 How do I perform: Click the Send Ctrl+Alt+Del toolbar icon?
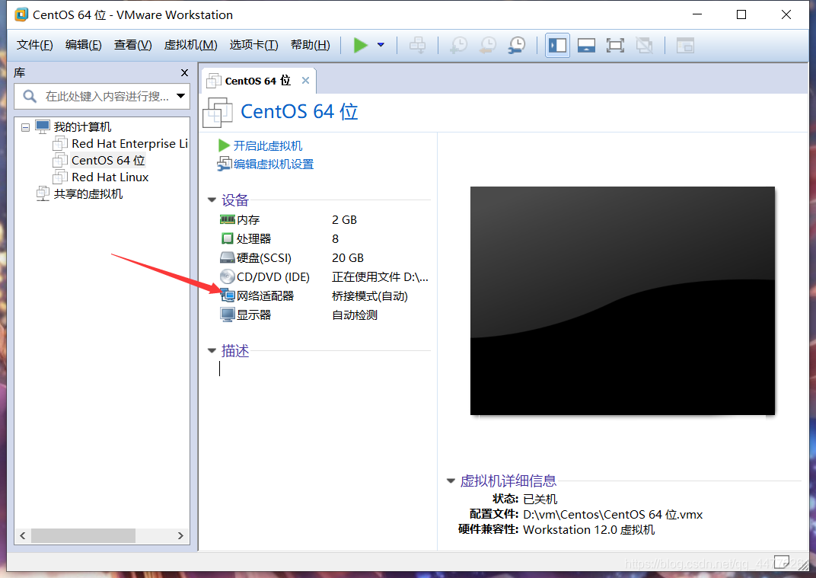point(417,45)
